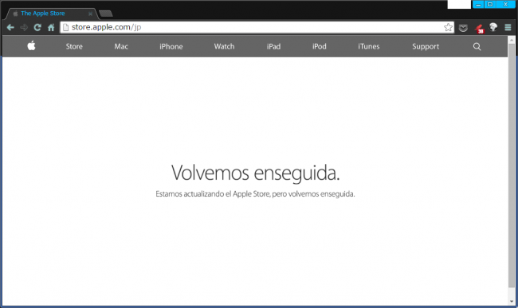Open the red extension icon with badge
This screenshot has height=308, width=518.
pyautogui.click(x=479, y=29)
